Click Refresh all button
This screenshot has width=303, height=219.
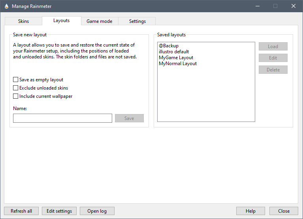pyautogui.click(x=21, y=211)
